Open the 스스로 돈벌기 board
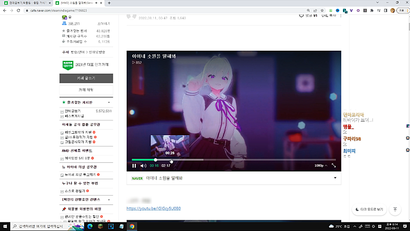410x231 pixels. pyautogui.click(x=75, y=191)
